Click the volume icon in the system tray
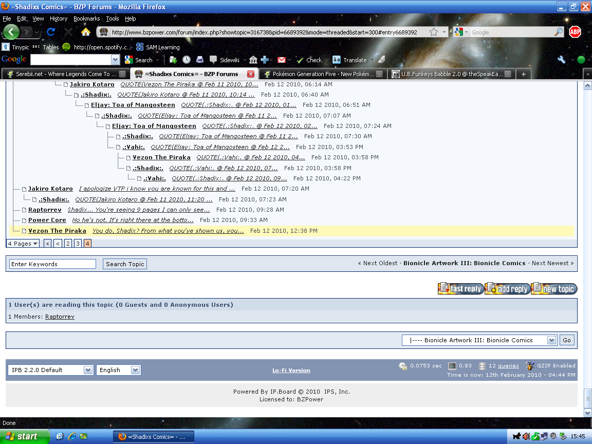Screen dimensions: 592x444 (x=525, y=436)
